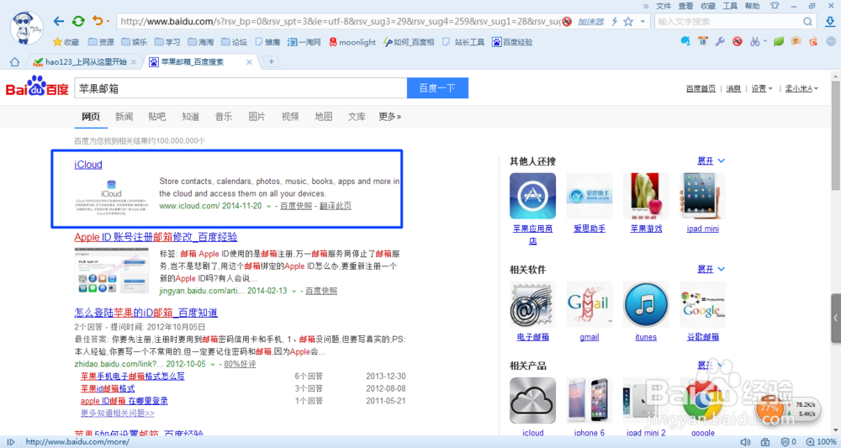This screenshot has height=448, width=841.
Task: Click the 翻译此页 link
Action: pos(336,206)
